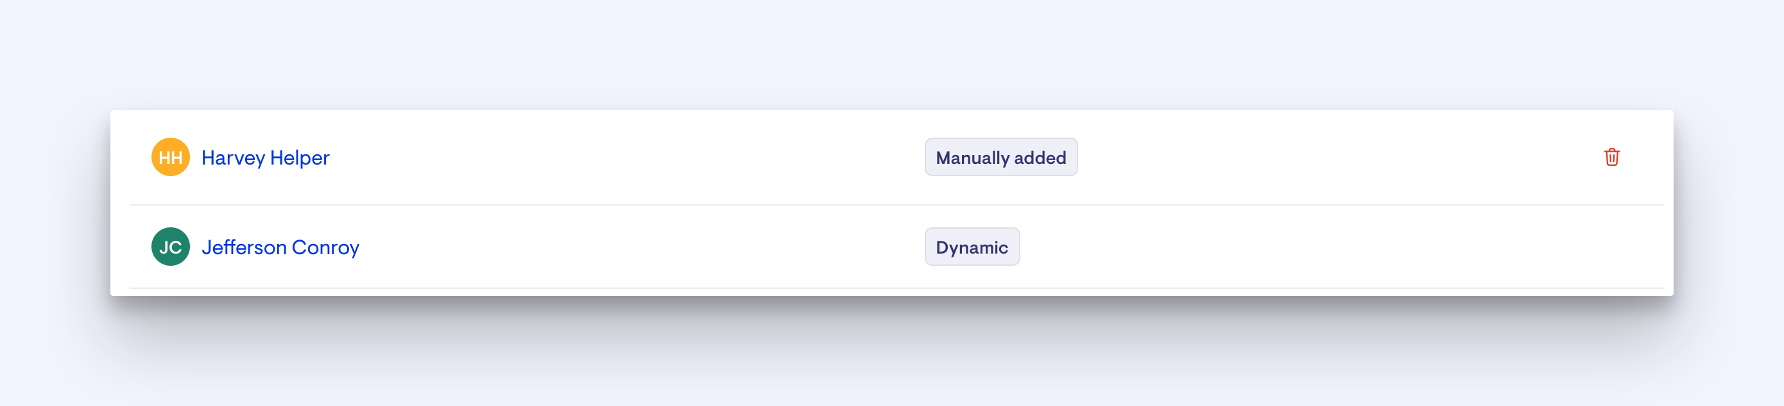Select Harvey Helper's circular initials icon
Screen dimensions: 1784x406
170,157
